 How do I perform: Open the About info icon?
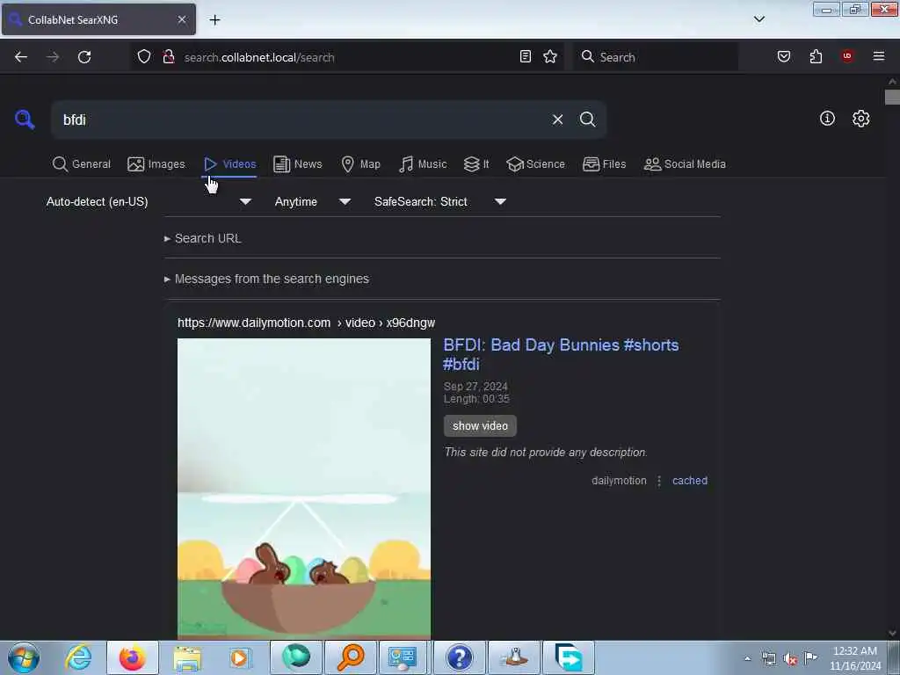click(827, 119)
